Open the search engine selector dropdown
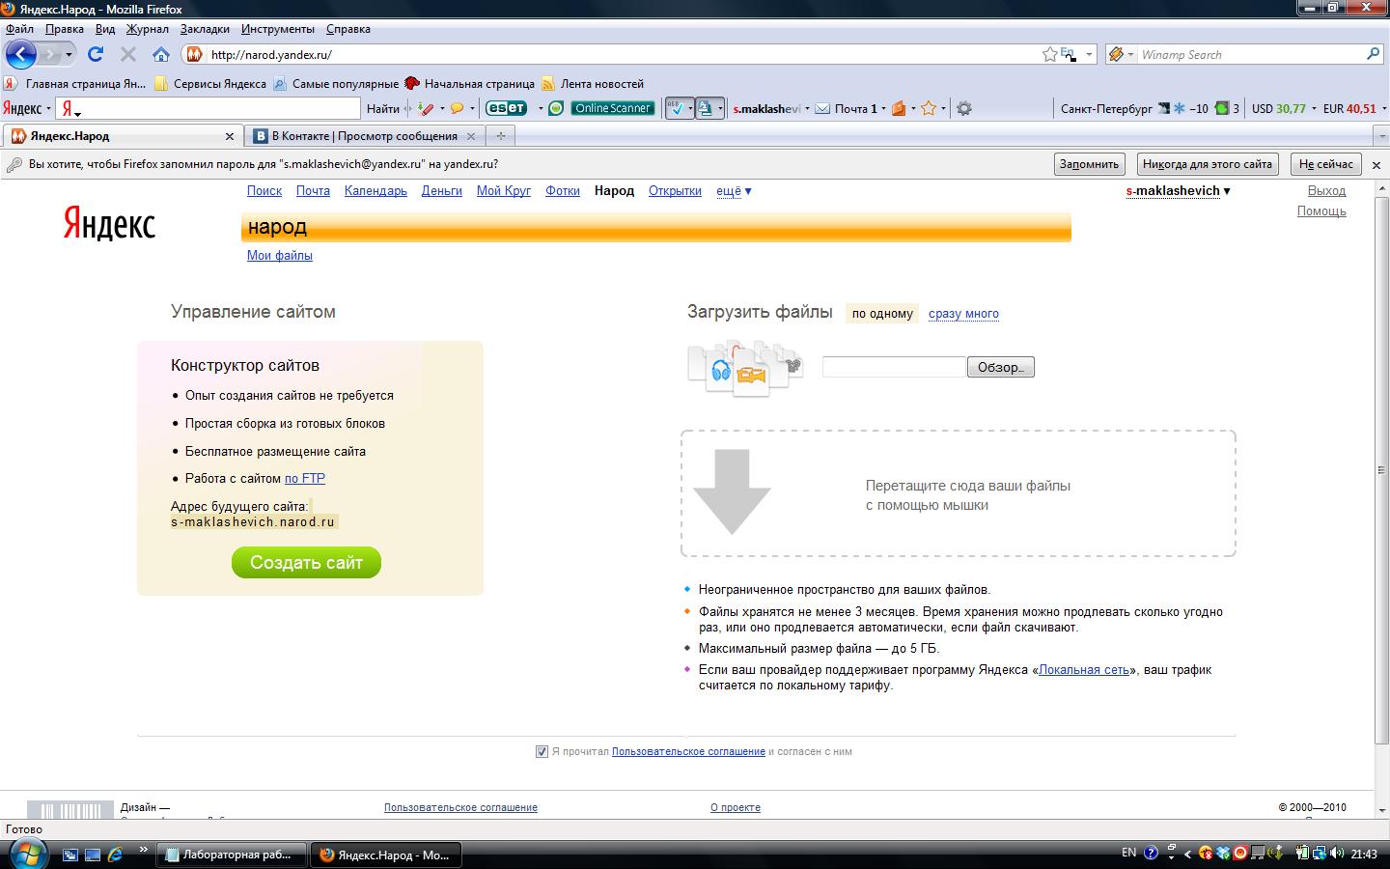 [x=1121, y=54]
